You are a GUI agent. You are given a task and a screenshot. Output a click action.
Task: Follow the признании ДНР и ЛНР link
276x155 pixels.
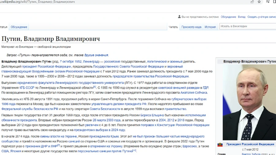tap(41, 146)
